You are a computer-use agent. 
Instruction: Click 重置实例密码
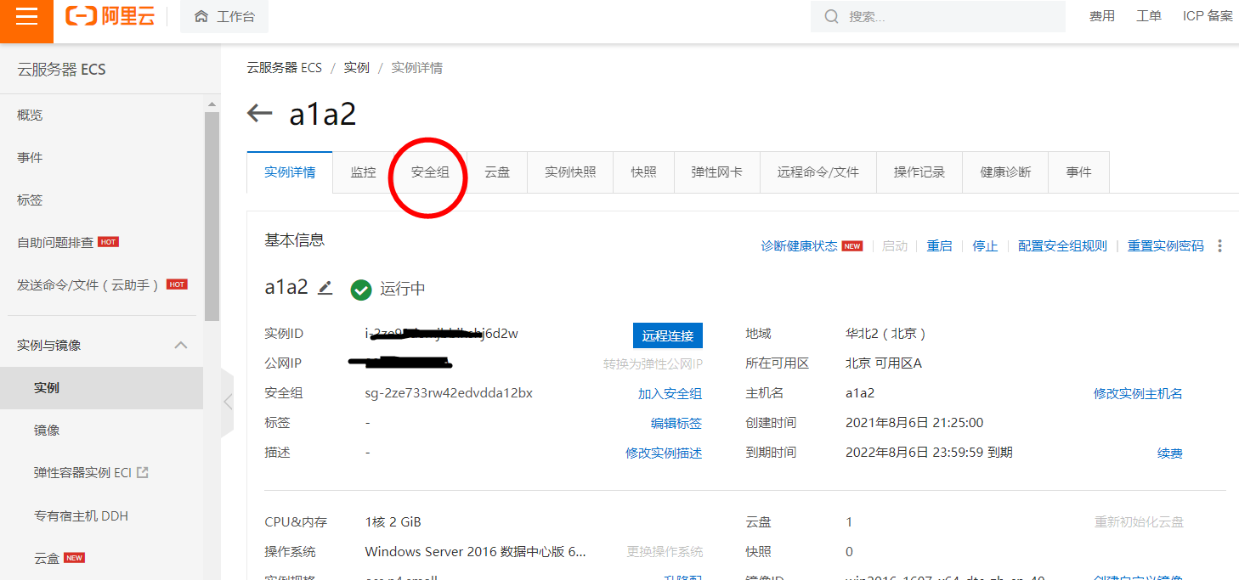(x=1166, y=246)
